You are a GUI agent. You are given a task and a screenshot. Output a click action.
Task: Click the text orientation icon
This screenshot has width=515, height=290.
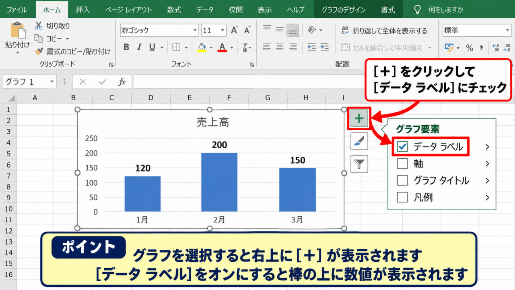312,30
